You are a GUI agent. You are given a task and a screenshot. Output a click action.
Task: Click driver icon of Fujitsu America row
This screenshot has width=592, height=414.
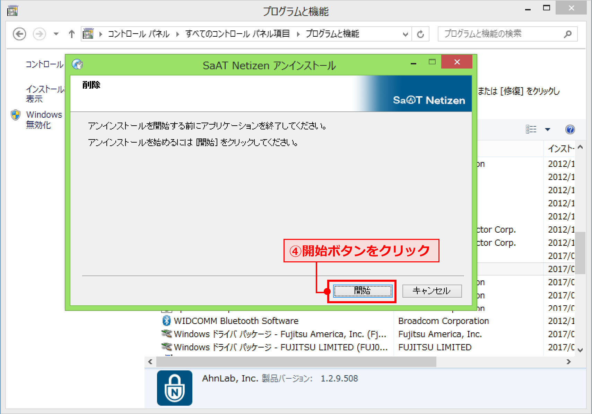click(167, 334)
